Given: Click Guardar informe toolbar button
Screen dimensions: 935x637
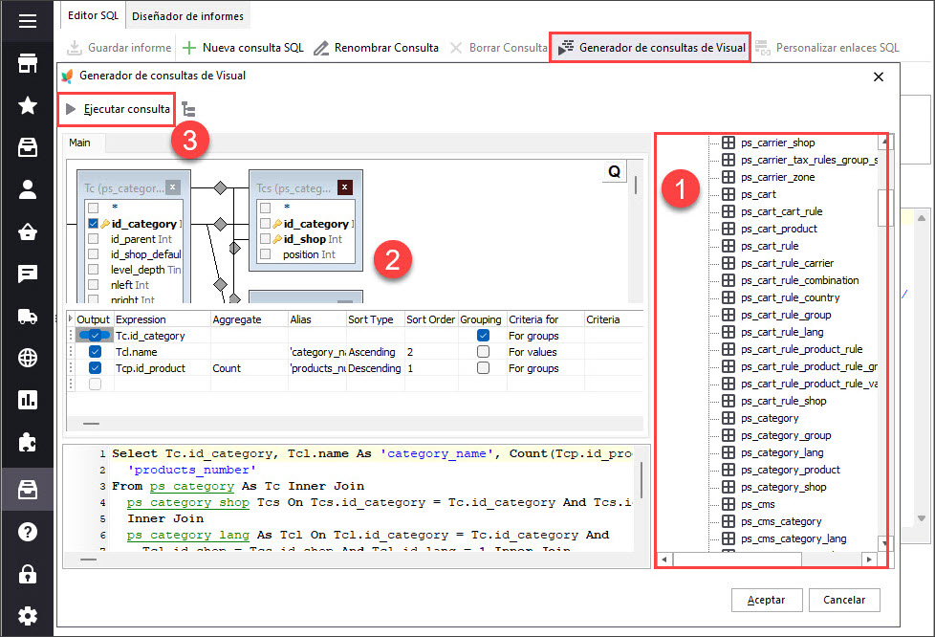Looking at the screenshot, I should click(118, 48).
